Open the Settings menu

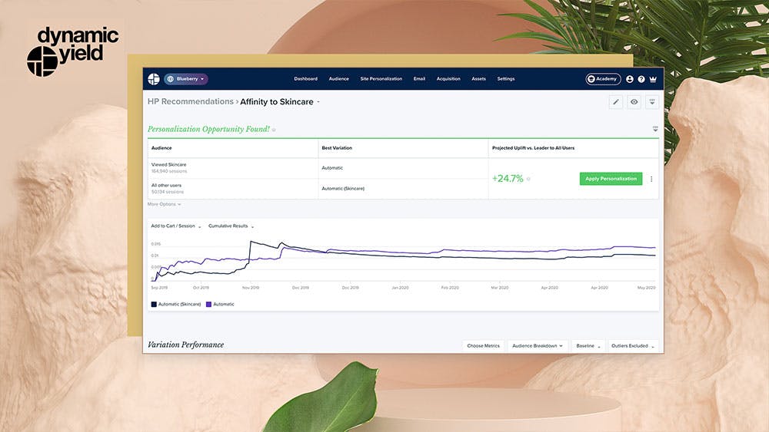506,79
